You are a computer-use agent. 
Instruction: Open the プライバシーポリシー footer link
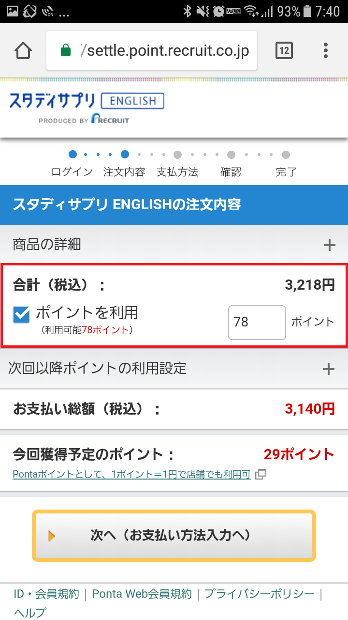click(x=260, y=594)
